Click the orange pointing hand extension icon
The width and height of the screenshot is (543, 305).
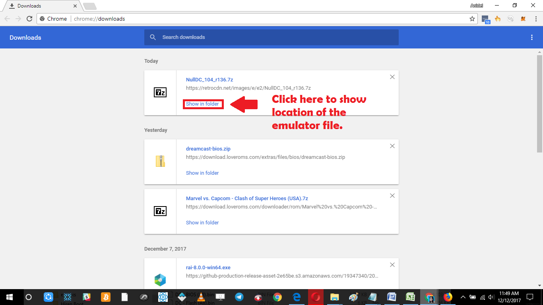coord(498,19)
